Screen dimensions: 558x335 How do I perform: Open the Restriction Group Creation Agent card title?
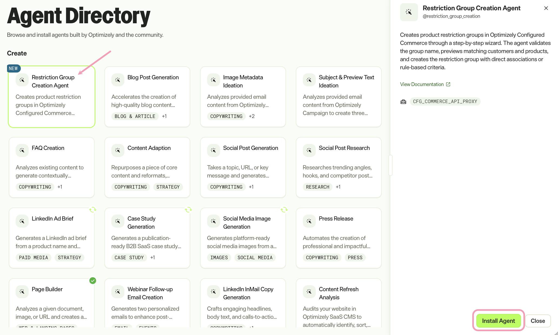pos(53,81)
